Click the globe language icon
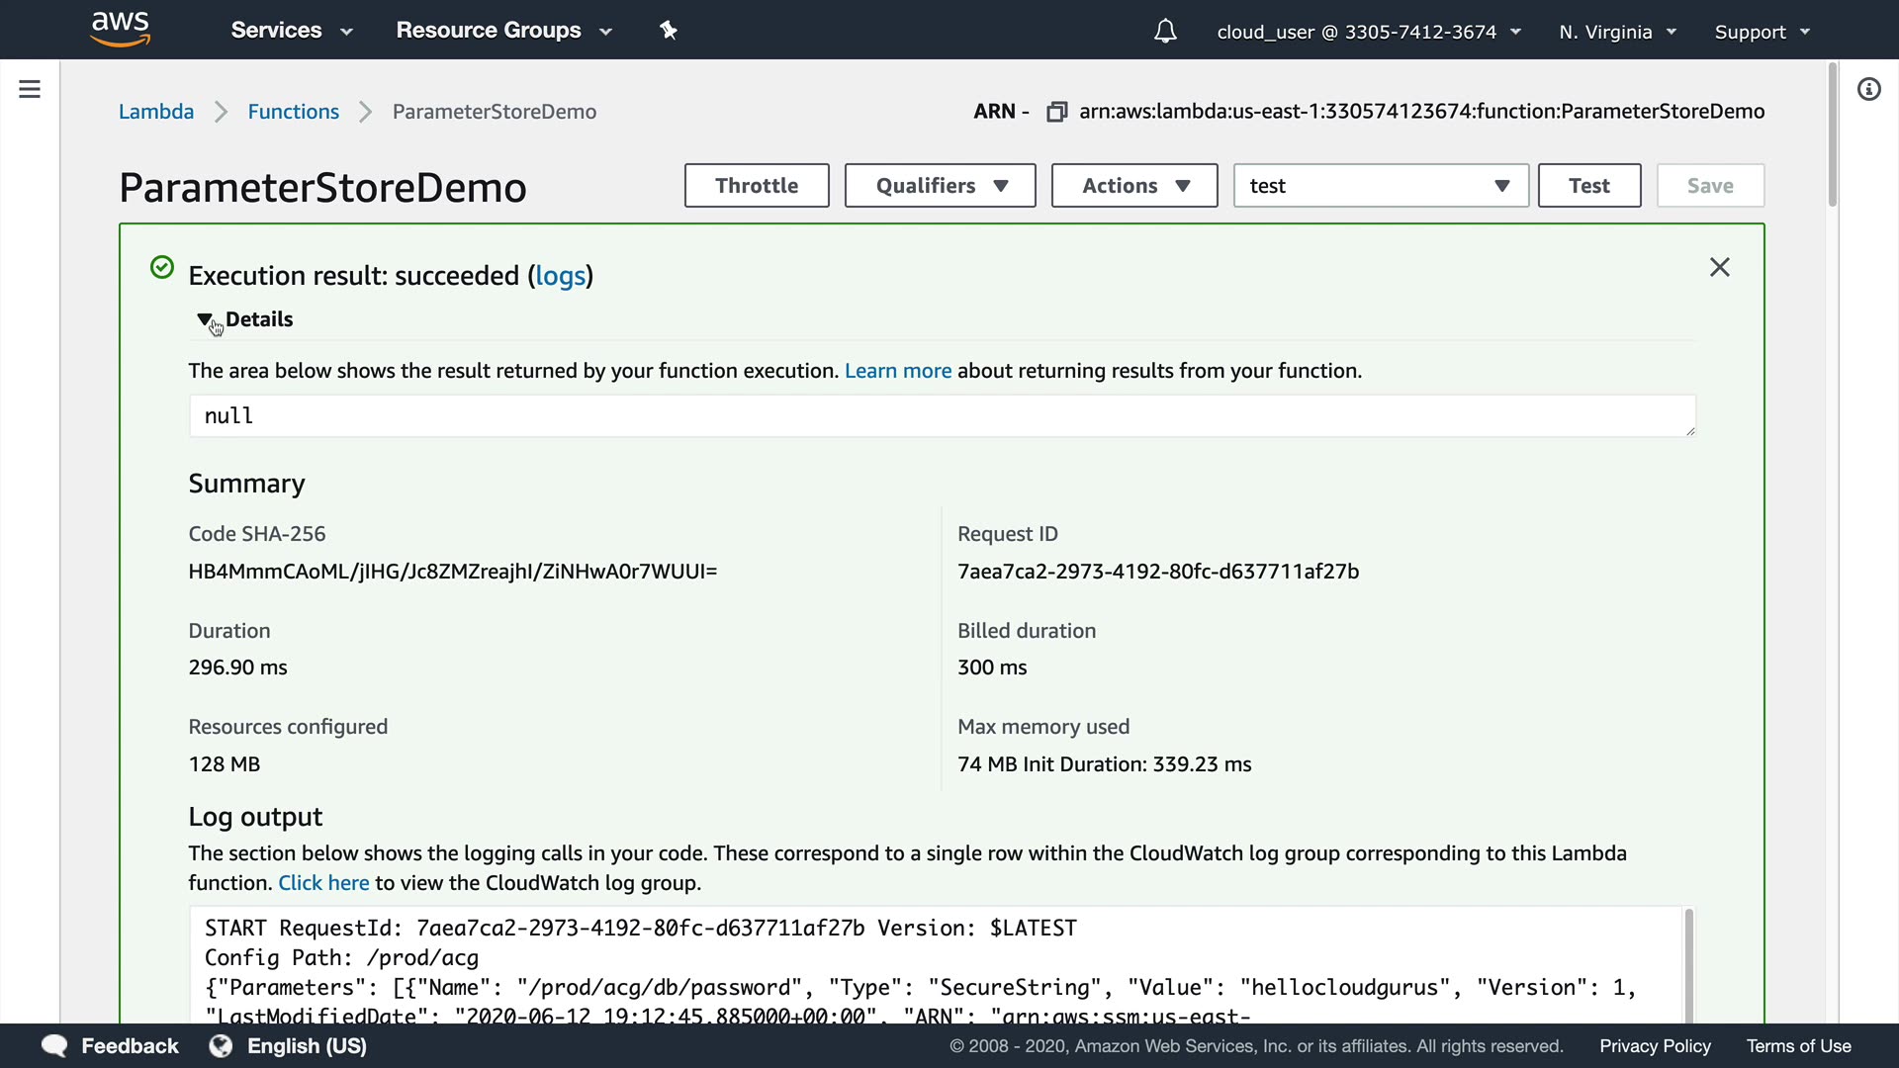 point(221,1046)
